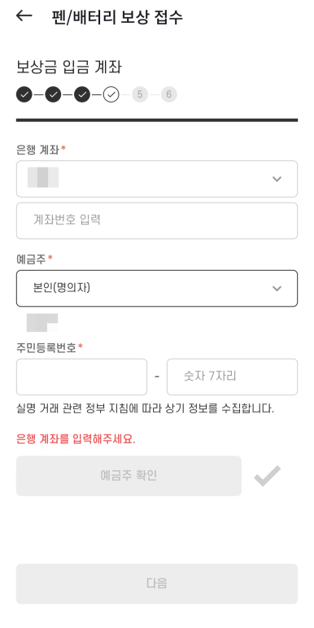
Task: Click the second completed step circle
Action: coord(53,95)
